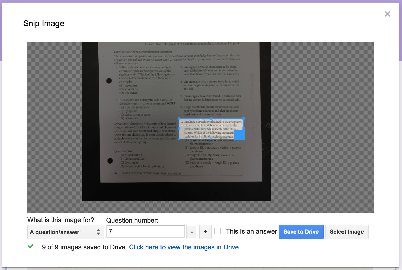The image size is (402, 270).
Task: Open 'Click here to view the images in Drive' link
Action: click(x=184, y=247)
